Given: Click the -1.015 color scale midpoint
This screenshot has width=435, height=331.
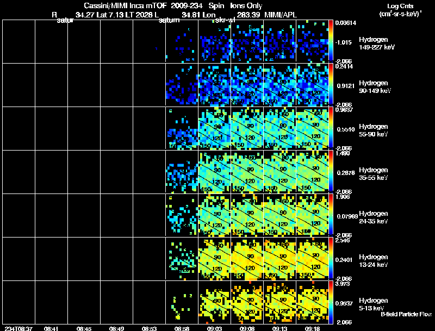Looking at the screenshot, I should click(344, 42).
